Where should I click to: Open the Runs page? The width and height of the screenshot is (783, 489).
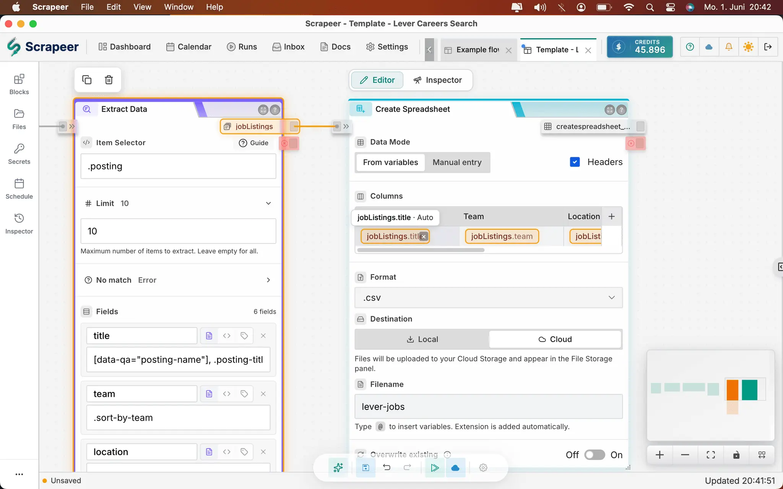pyautogui.click(x=242, y=47)
